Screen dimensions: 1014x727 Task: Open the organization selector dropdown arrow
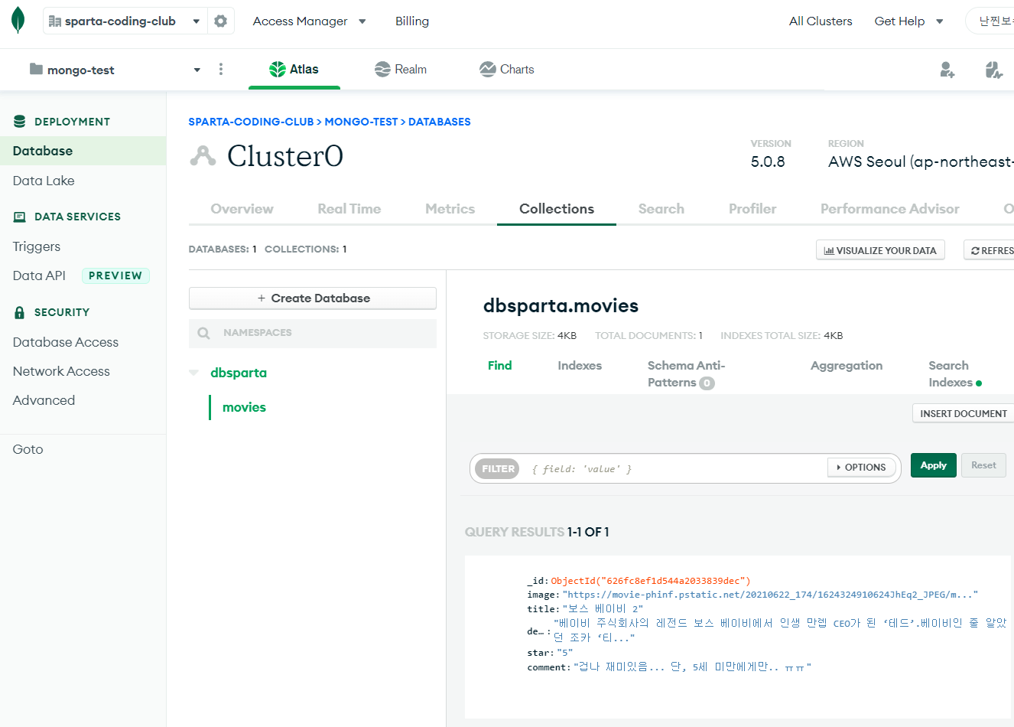coord(197,21)
